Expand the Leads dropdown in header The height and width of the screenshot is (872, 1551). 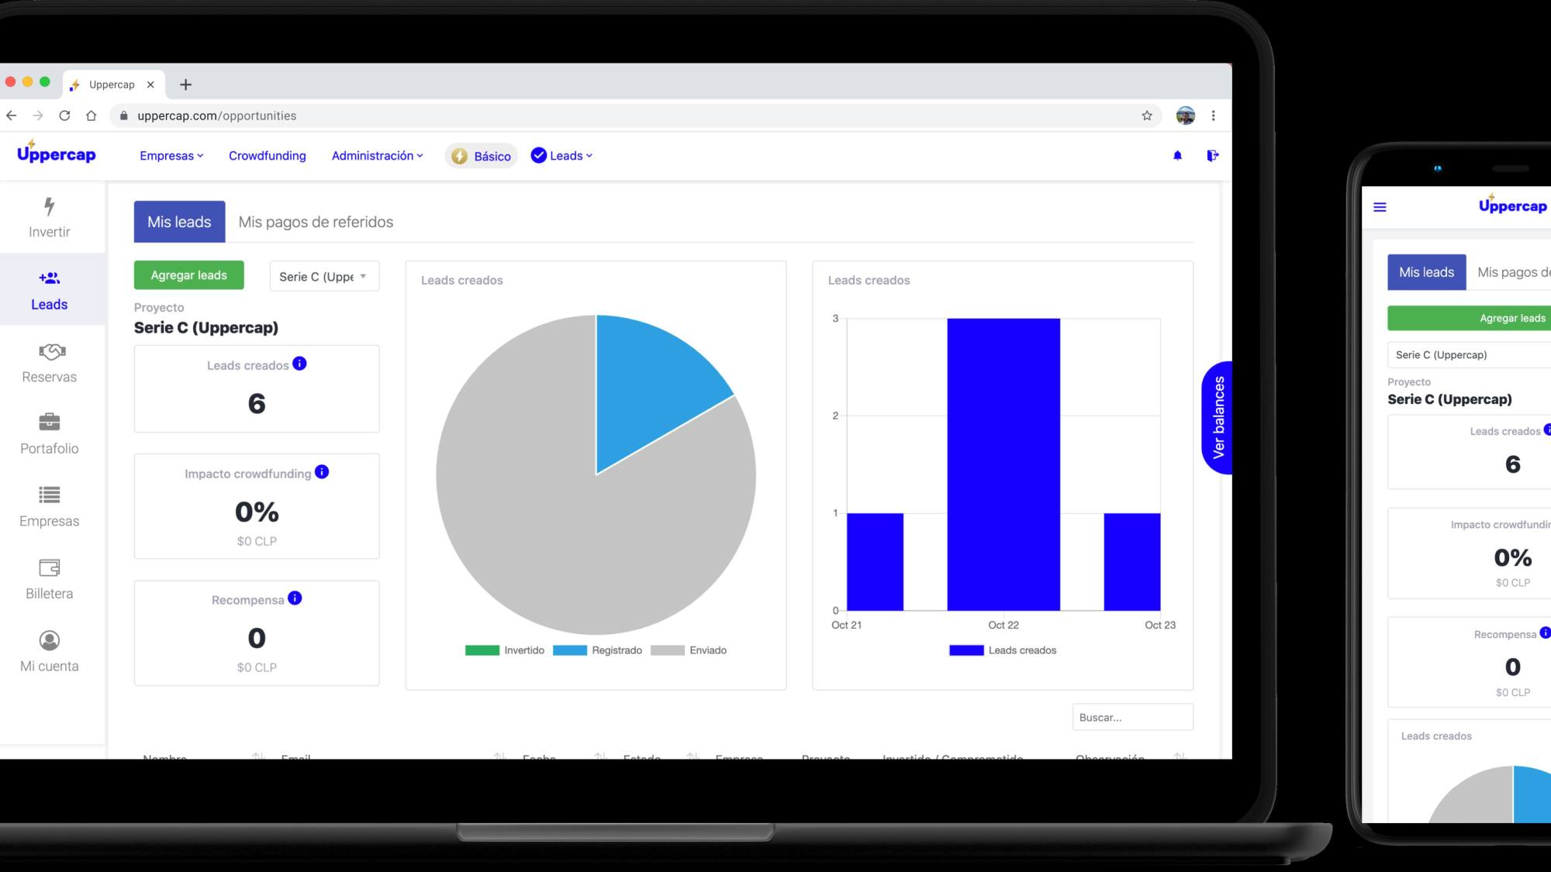[x=562, y=156]
